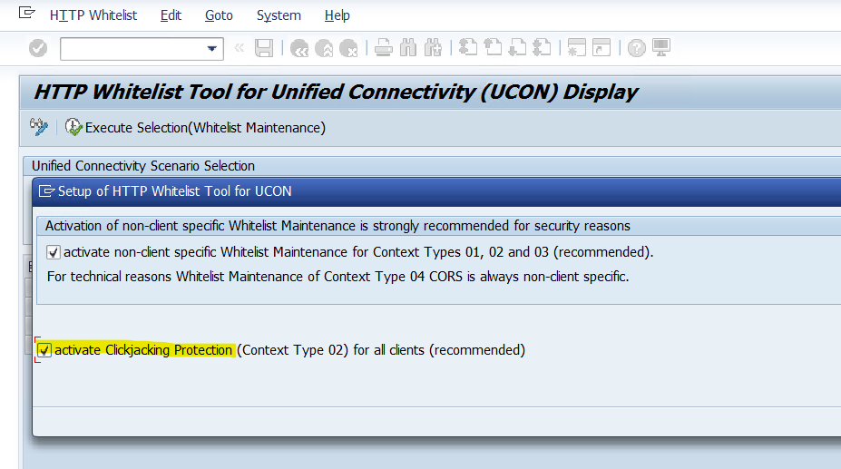Open the SAP window menu icon at top-left
This screenshot has width=841, height=469.
tap(26, 15)
